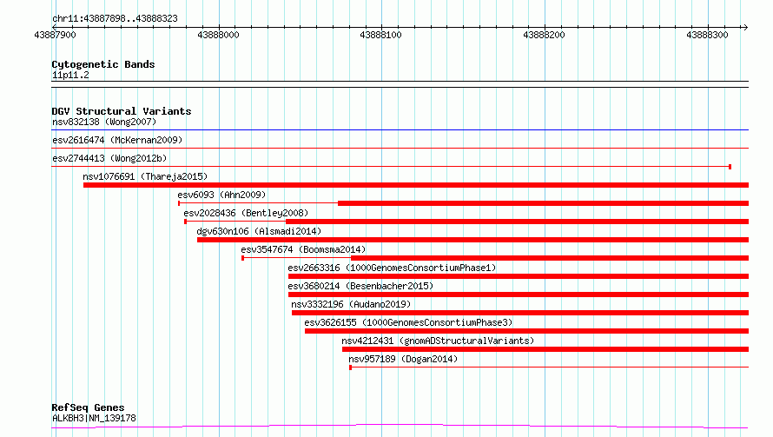Click the thick red esv3680214 variant bar
Screen dimensions: 773x437
[519, 295]
